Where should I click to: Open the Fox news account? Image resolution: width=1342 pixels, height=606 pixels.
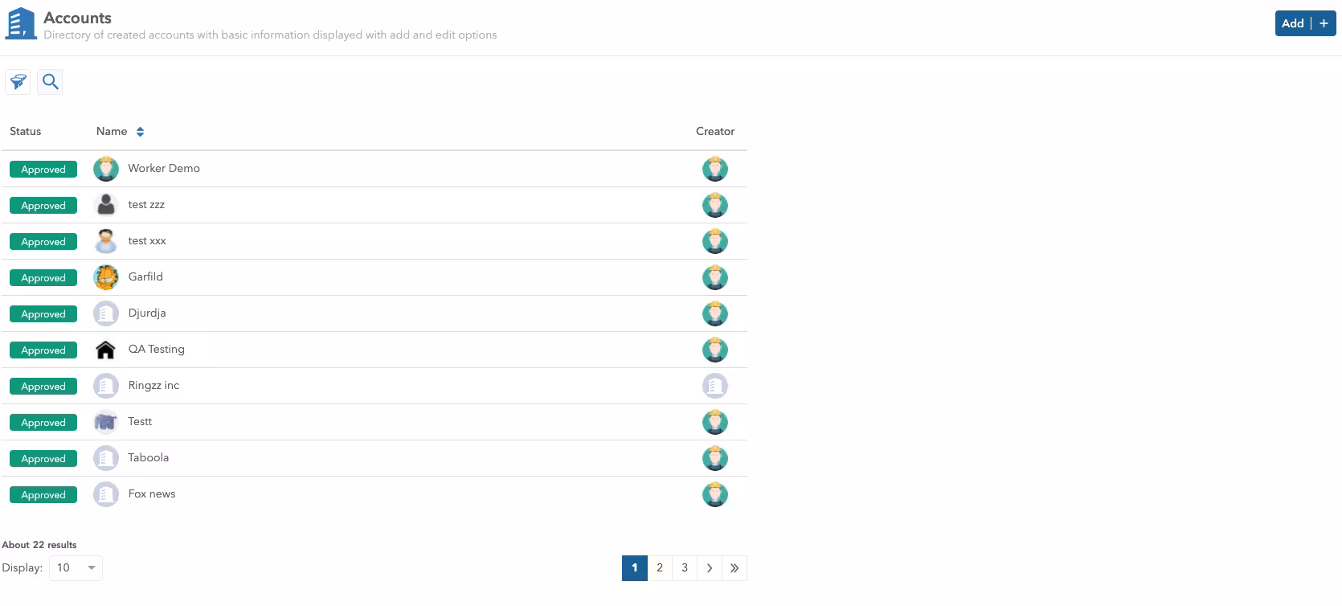(152, 494)
